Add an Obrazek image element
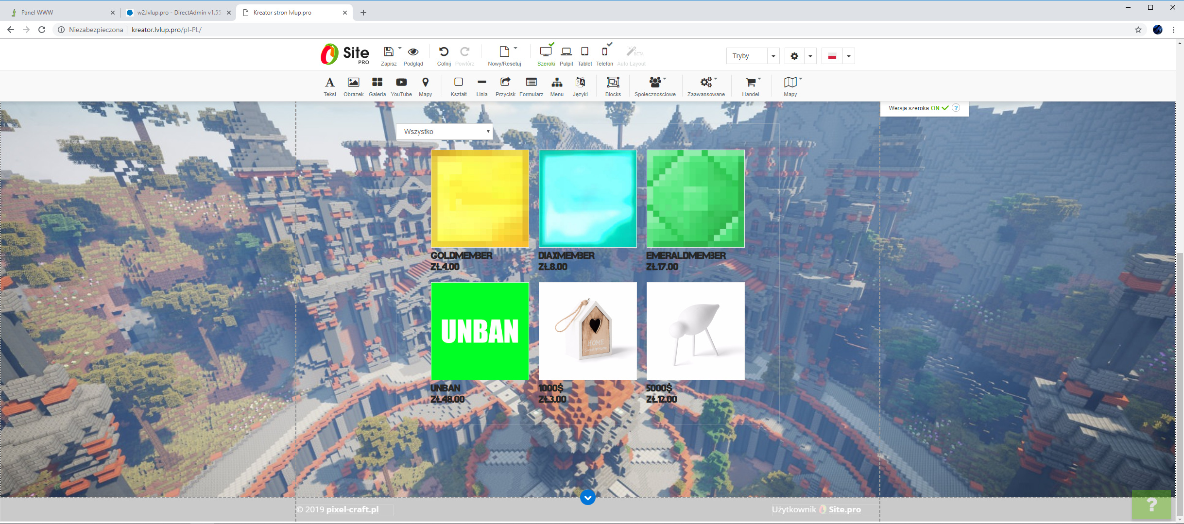The height and width of the screenshot is (524, 1184). pos(353,83)
